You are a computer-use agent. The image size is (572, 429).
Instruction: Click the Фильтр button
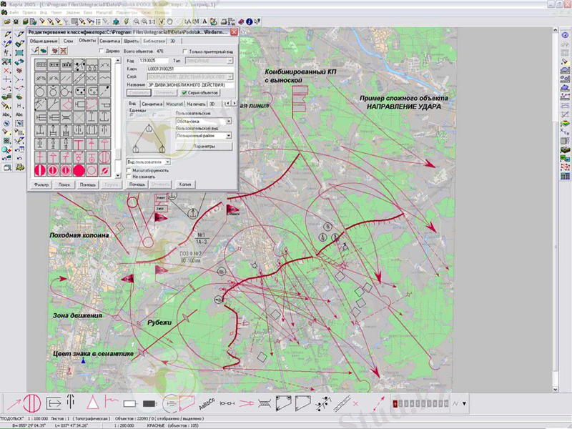40,184
